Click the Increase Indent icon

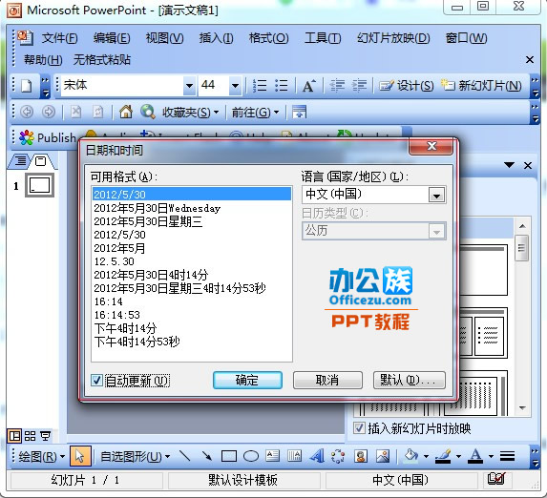(359, 86)
